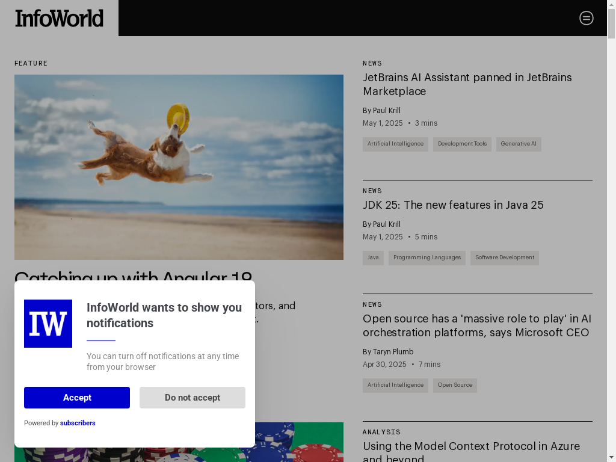Open JDK 25 new features article

tap(453, 205)
